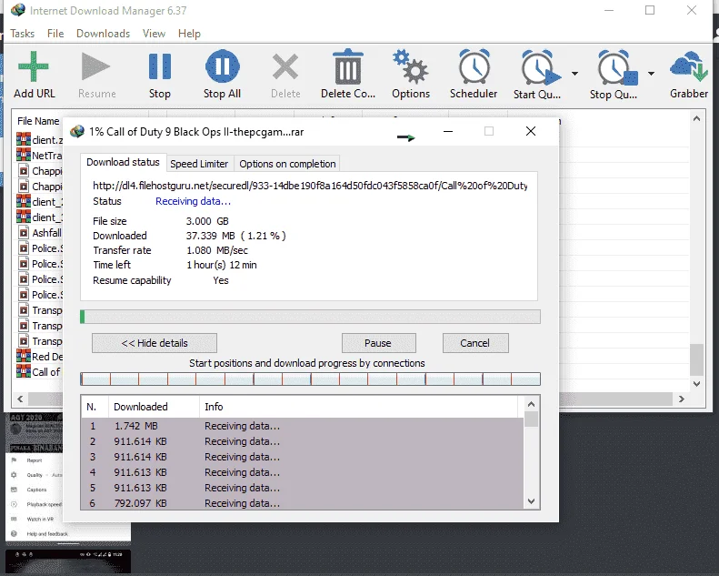Open the Tasks menu
The height and width of the screenshot is (576, 719).
point(22,34)
